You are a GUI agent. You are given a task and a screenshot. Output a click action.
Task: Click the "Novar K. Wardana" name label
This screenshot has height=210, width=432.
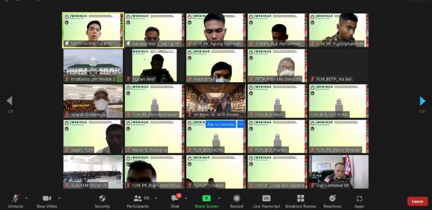point(149,150)
